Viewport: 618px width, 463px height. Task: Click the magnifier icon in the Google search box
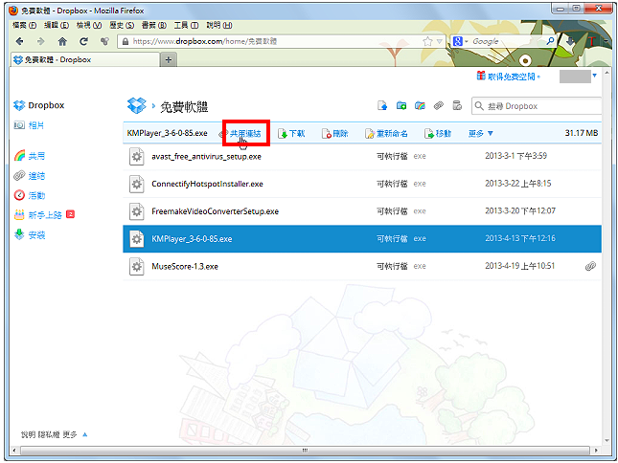[x=550, y=41]
